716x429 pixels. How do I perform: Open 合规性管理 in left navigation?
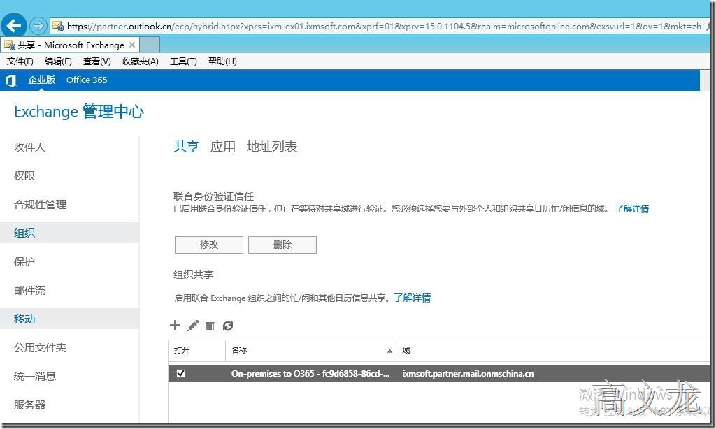click(x=40, y=205)
